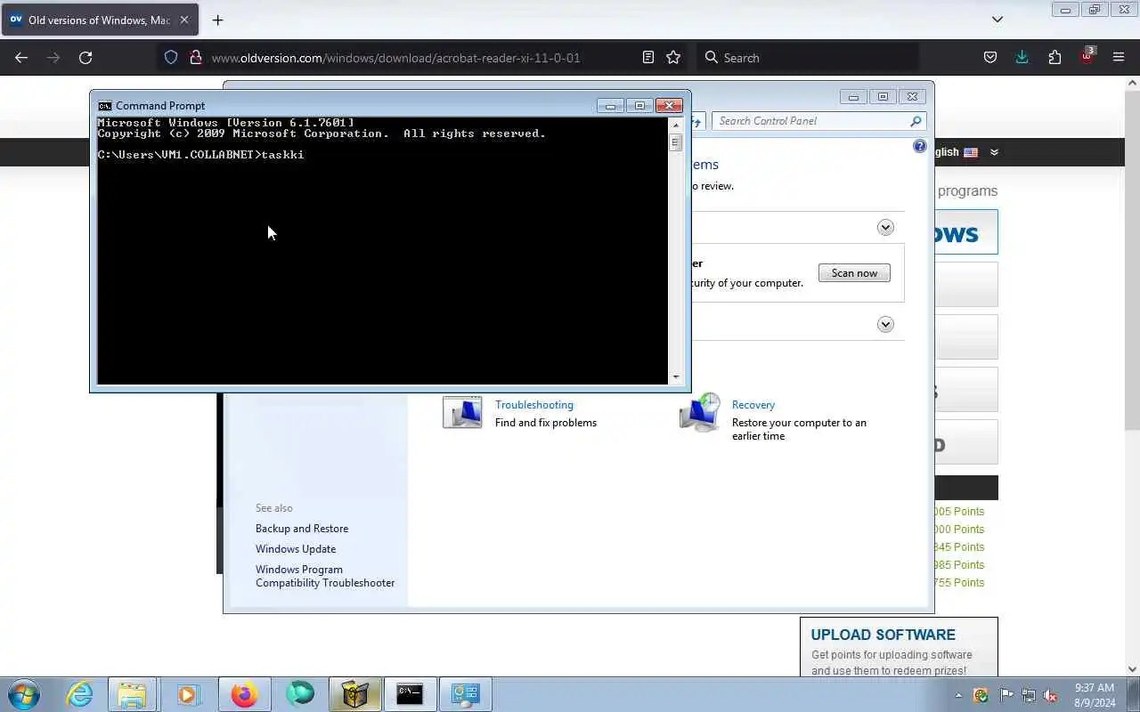Image resolution: width=1140 pixels, height=712 pixels.
Task: Click Firefox page scrollbar up arrow
Action: [1133, 83]
